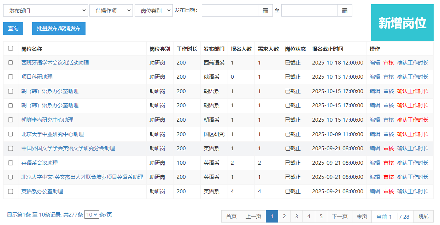Click 审核 for 英语系办公室助理 row

[388, 191]
